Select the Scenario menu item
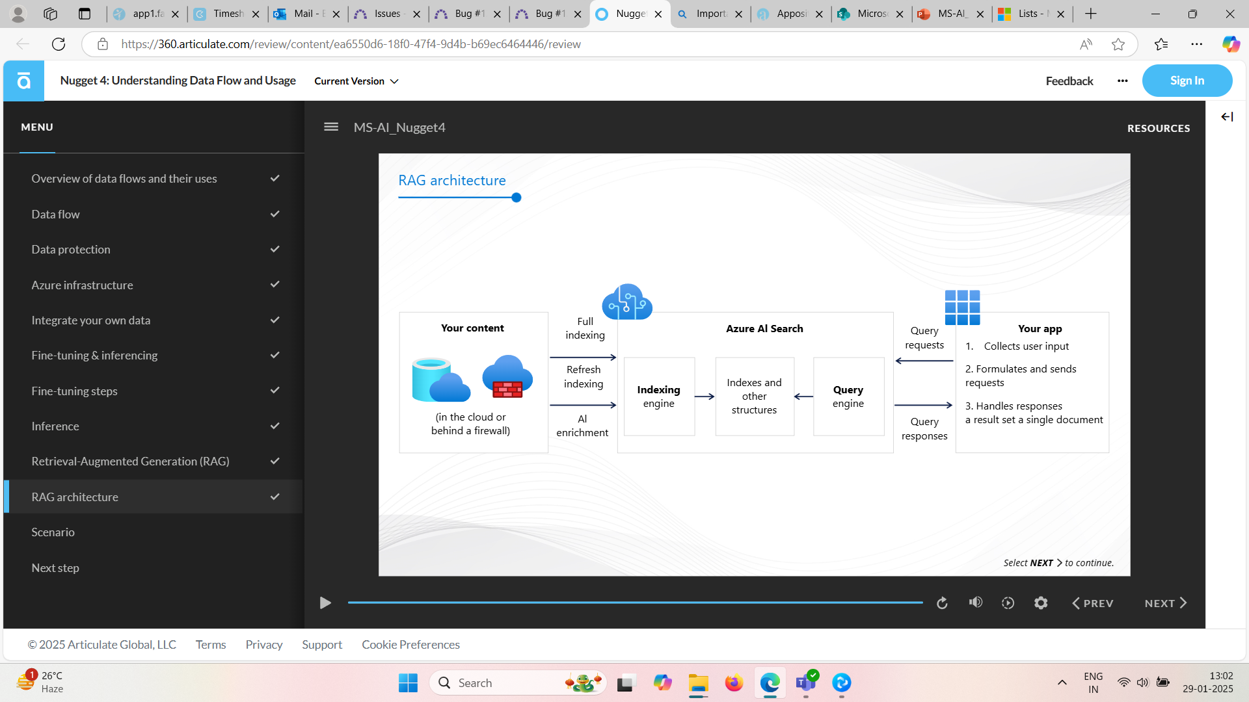The height and width of the screenshot is (702, 1249). click(x=153, y=532)
